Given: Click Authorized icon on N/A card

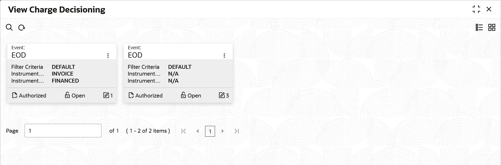Looking at the screenshot, I should 131,95.
